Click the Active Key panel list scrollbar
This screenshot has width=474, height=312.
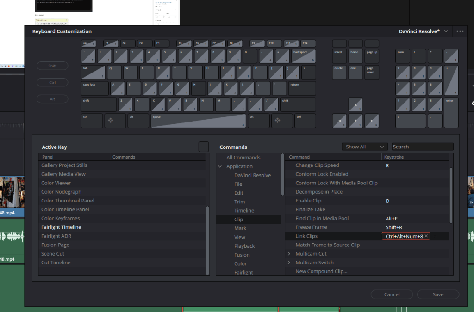click(207, 240)
